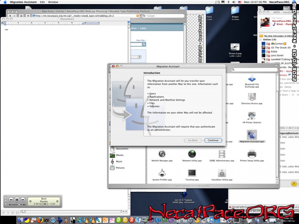Screen dimensions: 299x224
Task: Click Continue in Migration Assistant
Action: tap(213, 140)
